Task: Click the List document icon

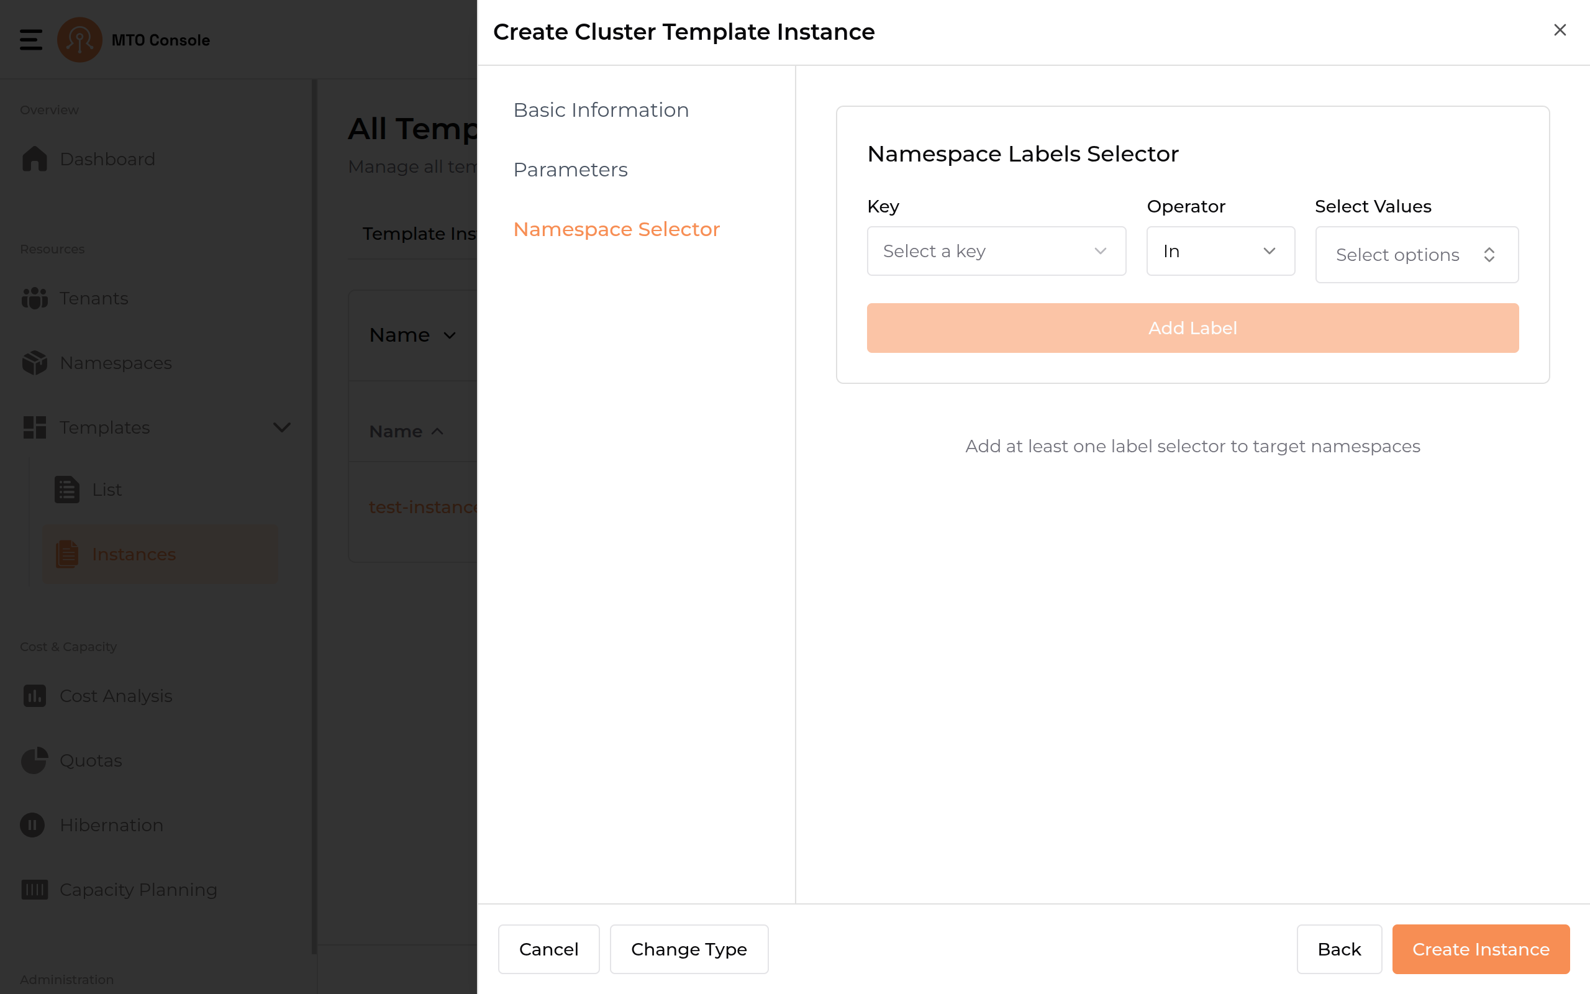Action: click(x=66, y=489)
